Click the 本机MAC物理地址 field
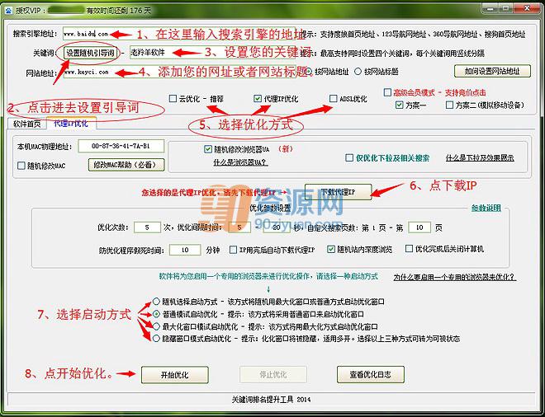 click(x=121, y=147)
